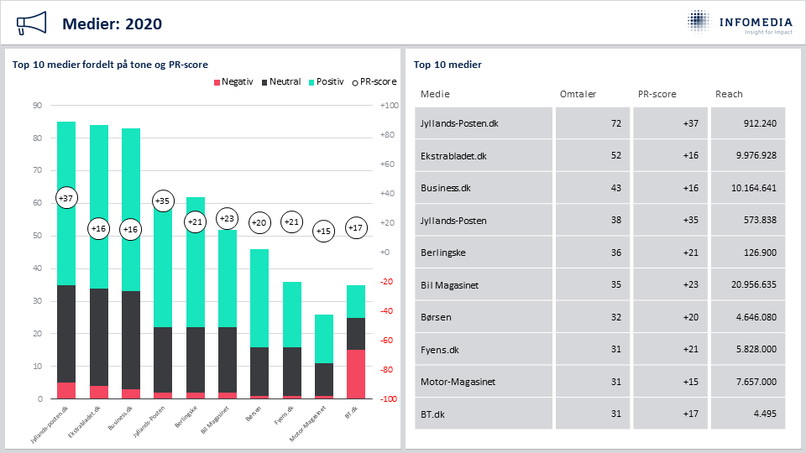Select the Business.dk table cell
The image size is (806, 453).
coord(484,188)
